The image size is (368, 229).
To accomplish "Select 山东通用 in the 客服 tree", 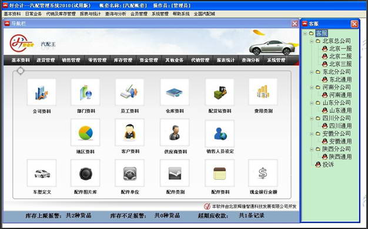I will [340, 110].
